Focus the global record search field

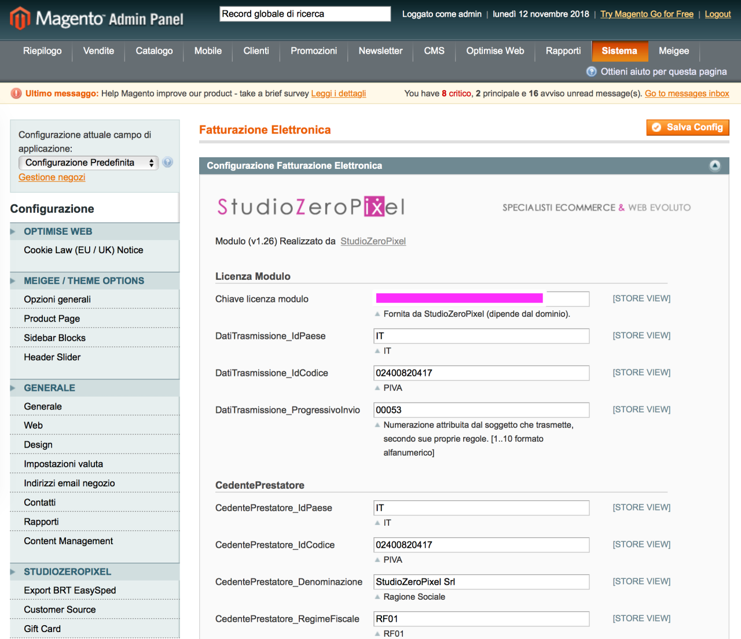pos(305,14)
